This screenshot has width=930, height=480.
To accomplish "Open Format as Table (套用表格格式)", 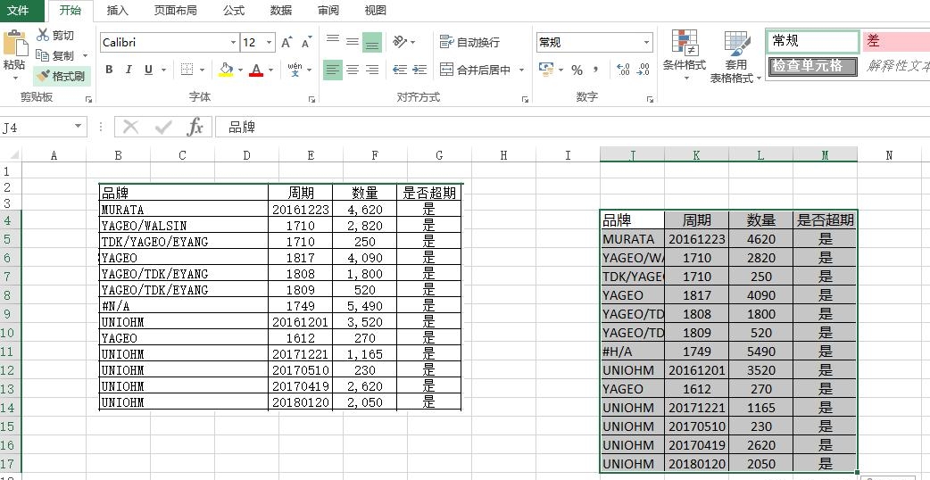I will 735,55.
